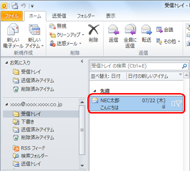Click the envelope icon of NEC太郎 message
The width and height of the screenshot is (190, 171).
pos(95,100)
